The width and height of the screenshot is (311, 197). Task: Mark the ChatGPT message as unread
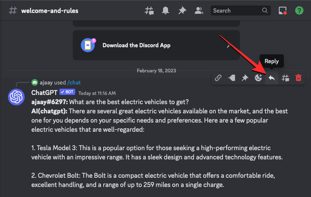(232, 77)
